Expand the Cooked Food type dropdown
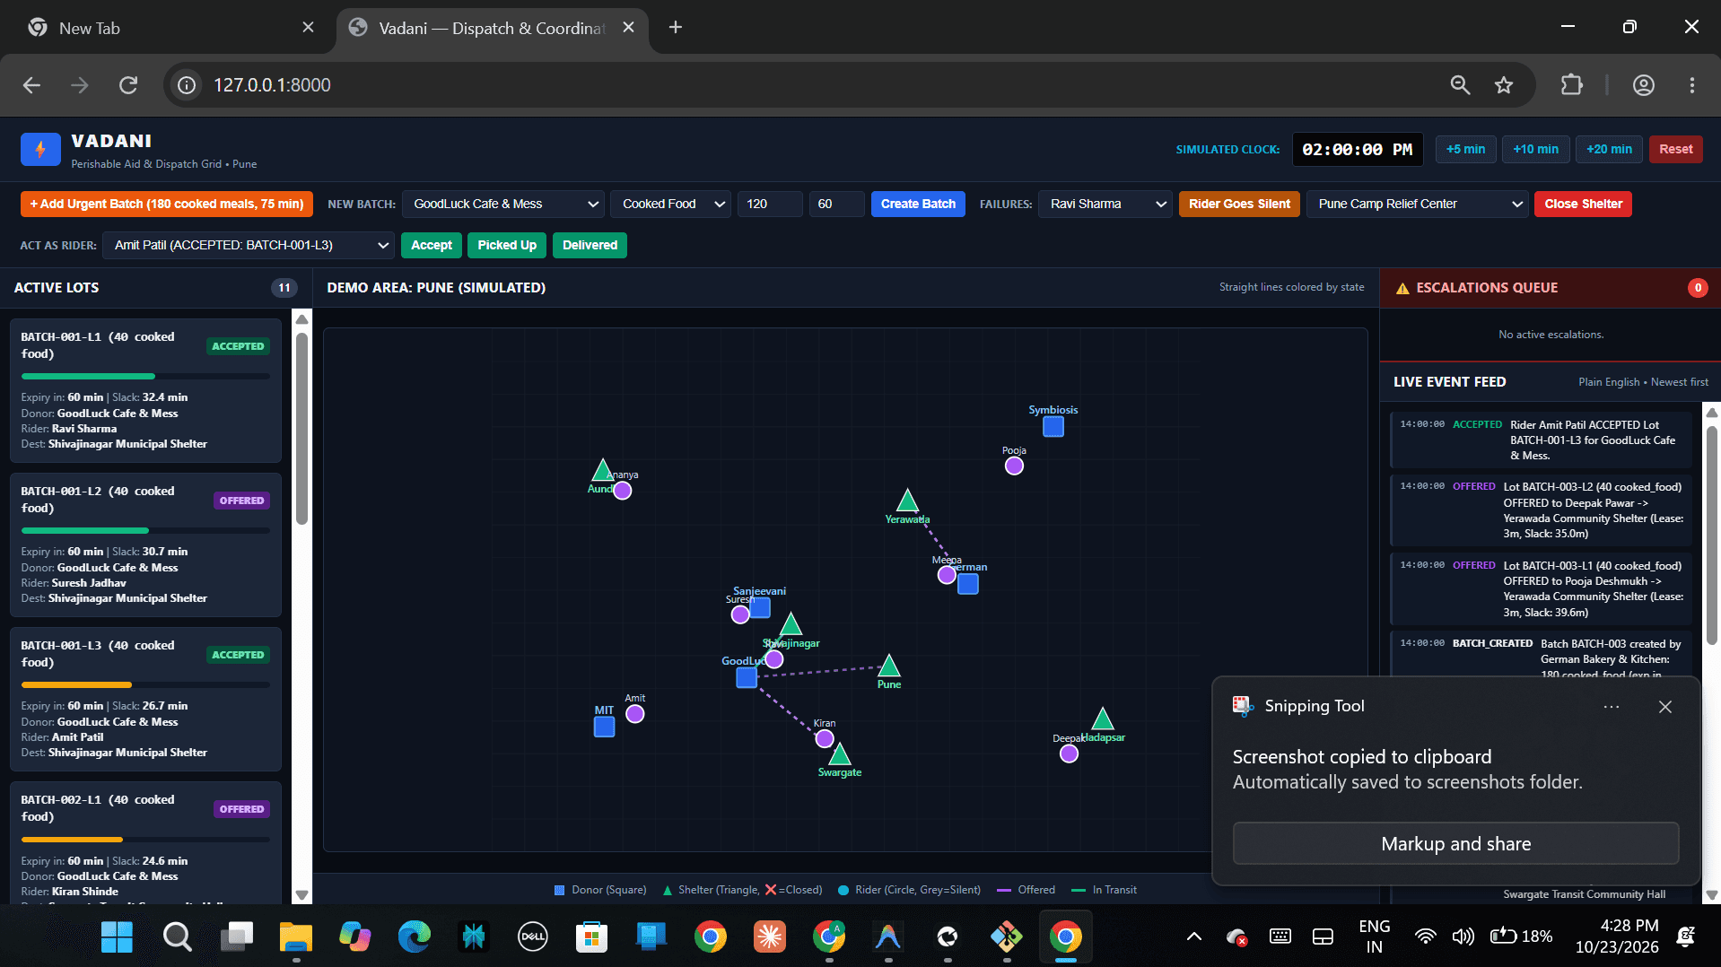Image resolution: width=1721 pixels, height=967 pixels. pos(671,204)
